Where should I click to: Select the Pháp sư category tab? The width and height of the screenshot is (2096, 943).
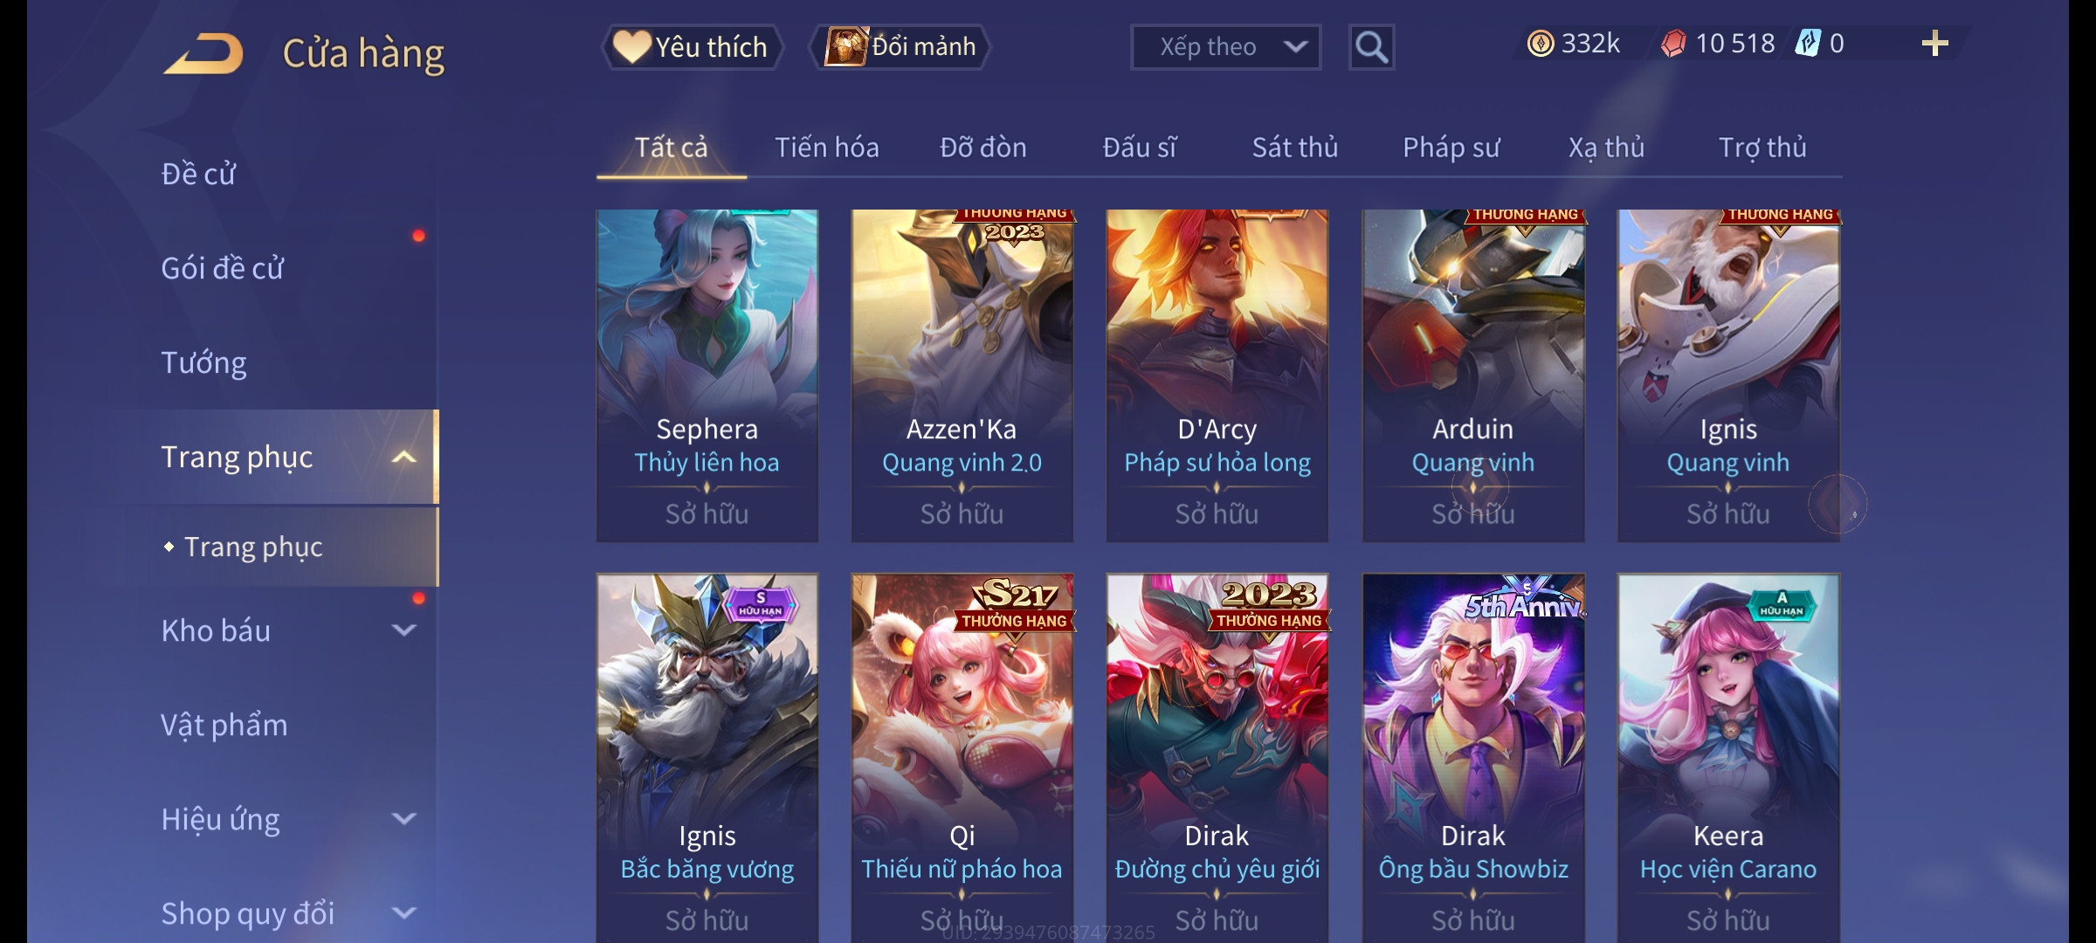tap(1451, 148)
